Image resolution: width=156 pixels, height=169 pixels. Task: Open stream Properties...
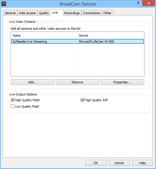[x=122, y=82]
